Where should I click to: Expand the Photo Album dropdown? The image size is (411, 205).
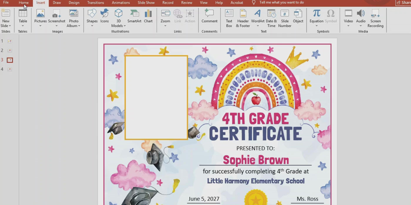tap(79, 26)
